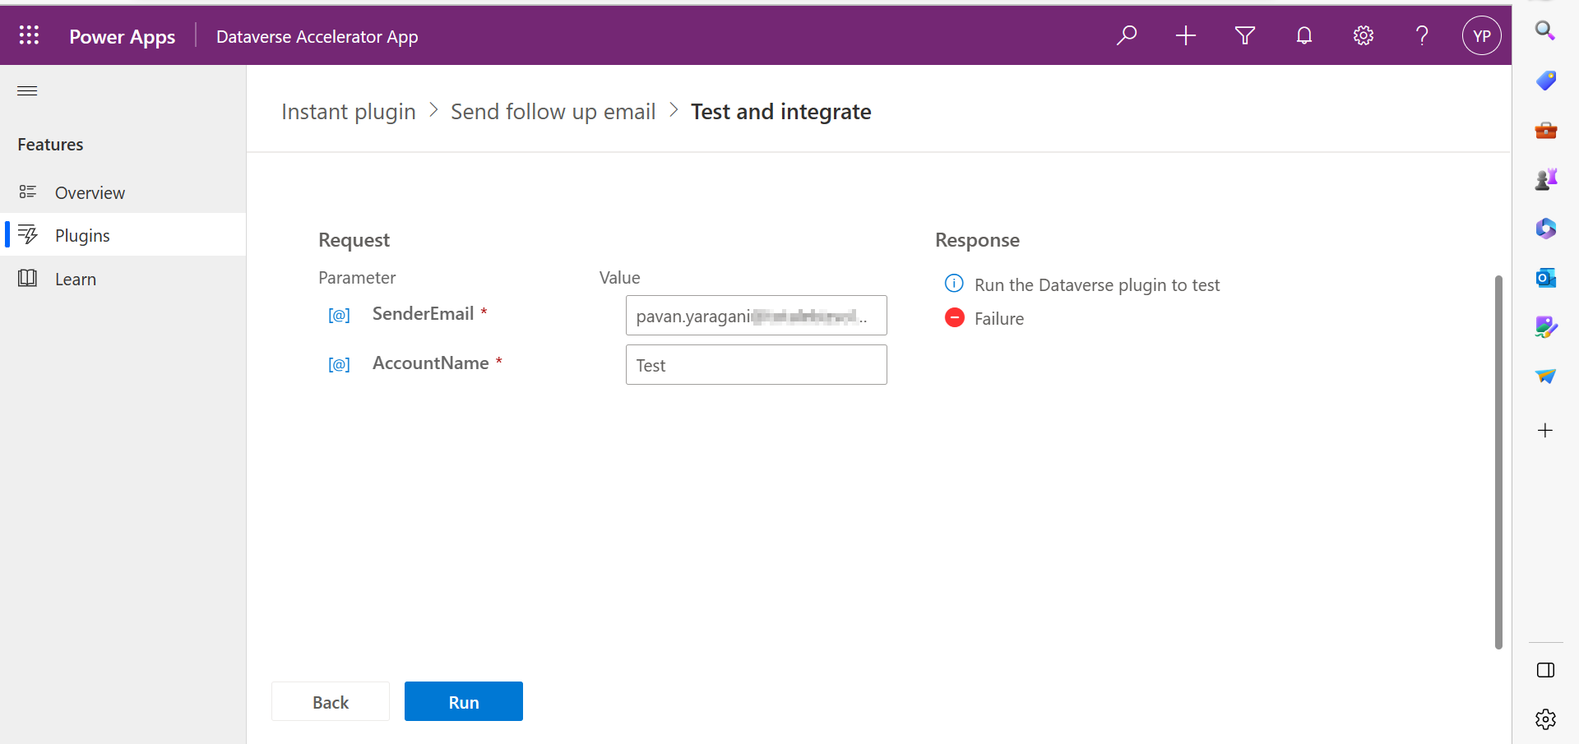The width and height of the screenshot is (1579, 744).
Task: Add a new app to the Edge sidebar
Action: [x=1546, y=430]
